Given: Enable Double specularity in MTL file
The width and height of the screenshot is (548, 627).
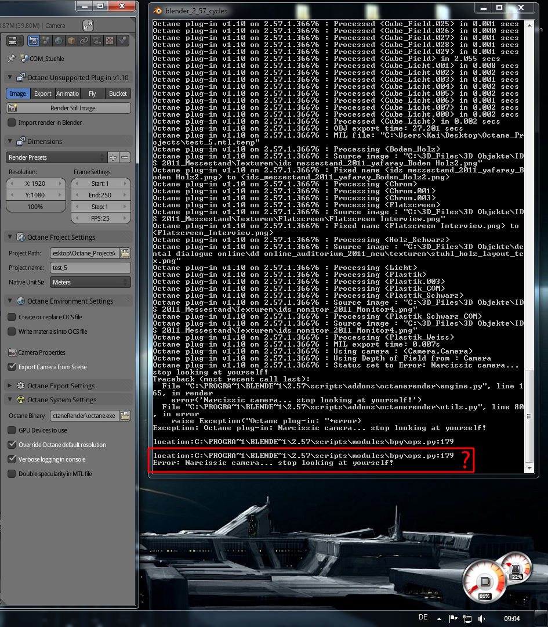Looking at the screenshot, I should (x=12, y=474).
